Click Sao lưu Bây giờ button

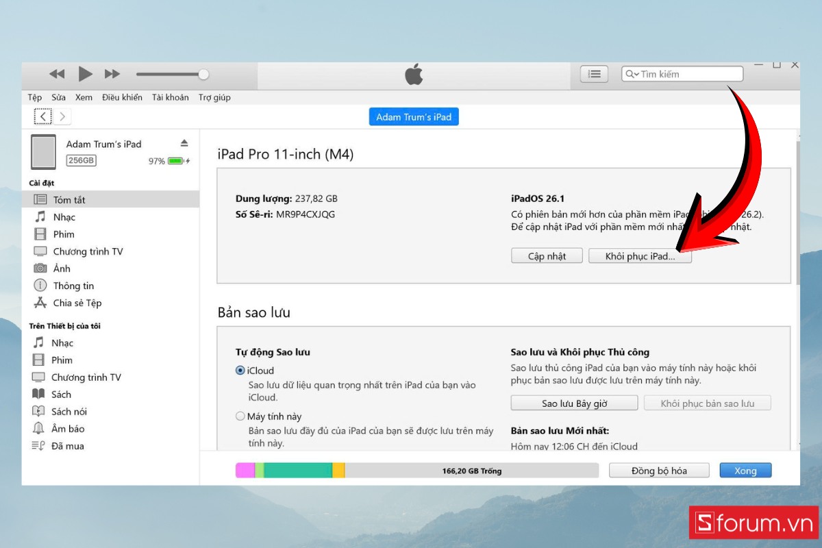tap(574, 403)
